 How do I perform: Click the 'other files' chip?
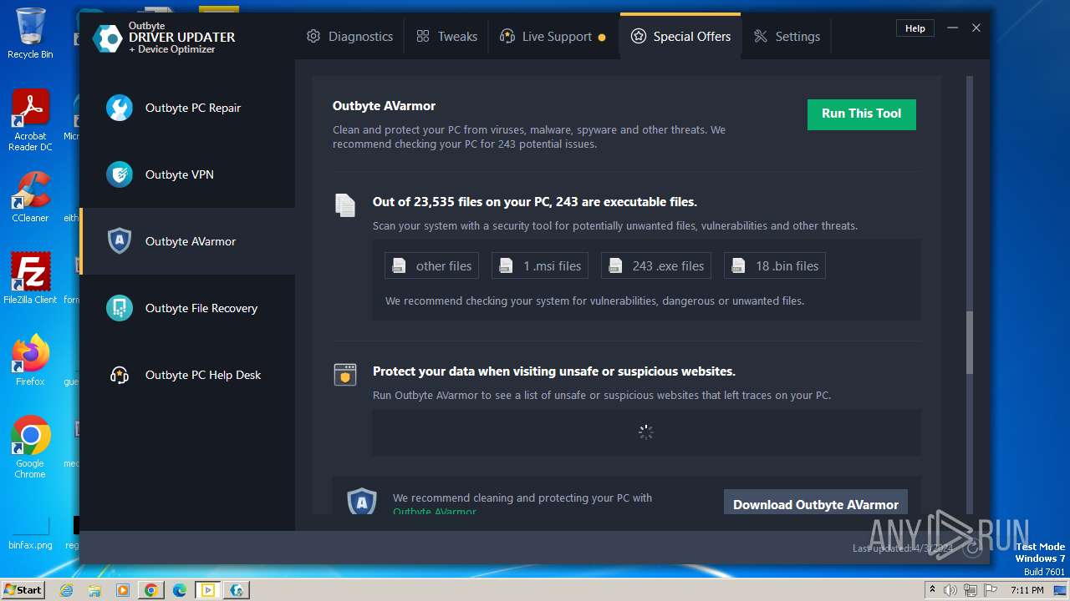pos(431,266)
